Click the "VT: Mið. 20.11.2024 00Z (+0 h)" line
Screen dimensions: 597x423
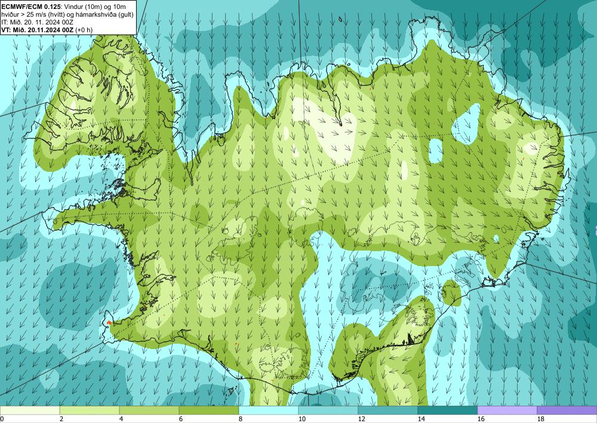click(x=47, y=30)
